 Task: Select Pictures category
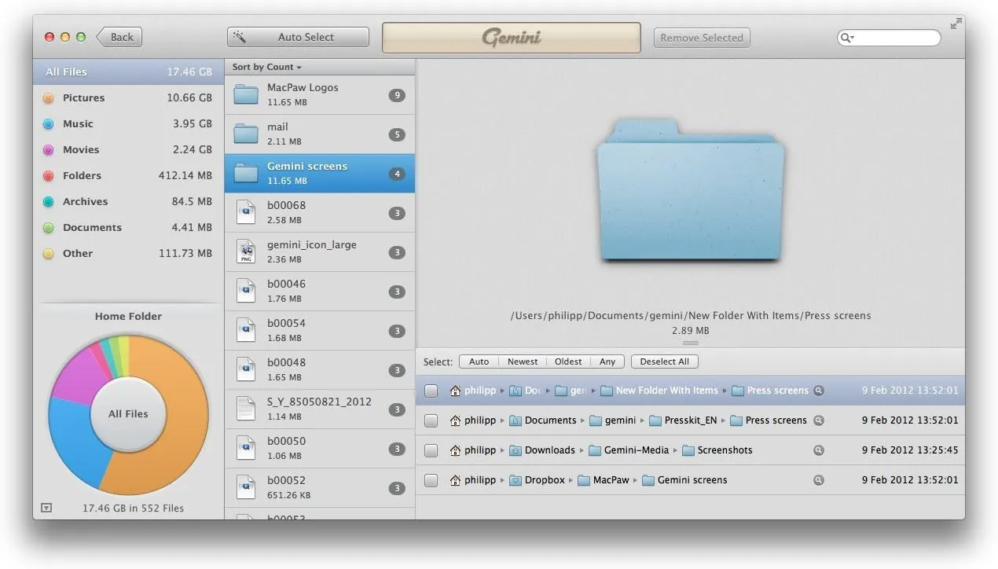point(128,97)
